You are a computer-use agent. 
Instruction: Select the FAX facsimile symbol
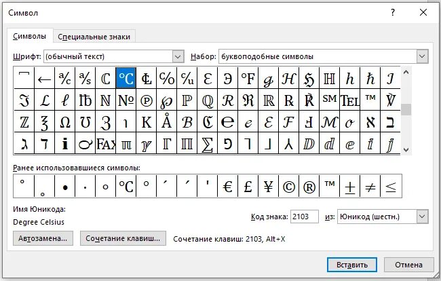(x=105, y=143)
